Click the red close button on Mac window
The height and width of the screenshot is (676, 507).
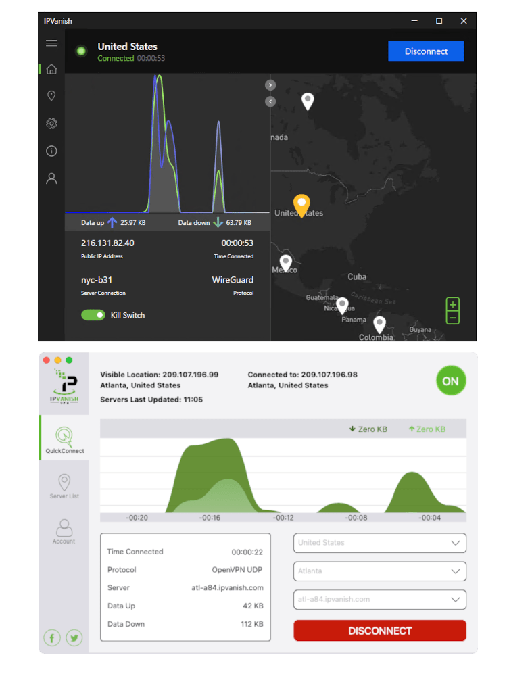click(x=47, y=360)
